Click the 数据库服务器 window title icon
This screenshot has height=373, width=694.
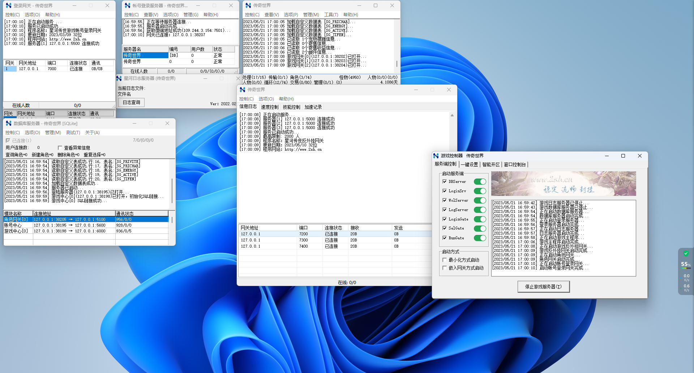tap(9, 124)
